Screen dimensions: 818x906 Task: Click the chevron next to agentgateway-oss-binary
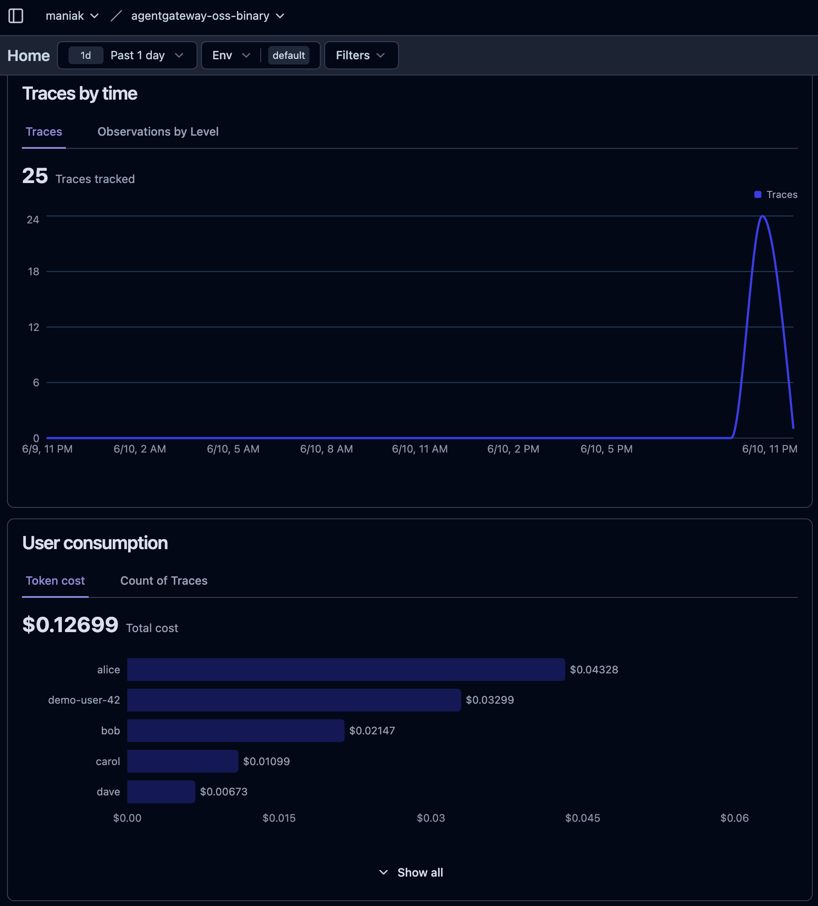280,16
